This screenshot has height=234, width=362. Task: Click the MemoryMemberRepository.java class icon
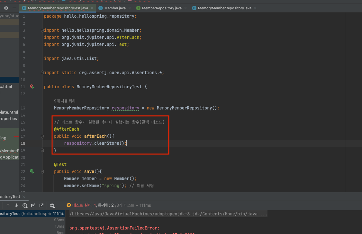tap(194, 8)
